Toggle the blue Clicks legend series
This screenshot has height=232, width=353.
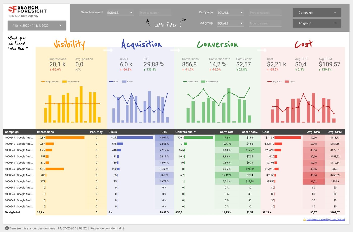point(128,82)
